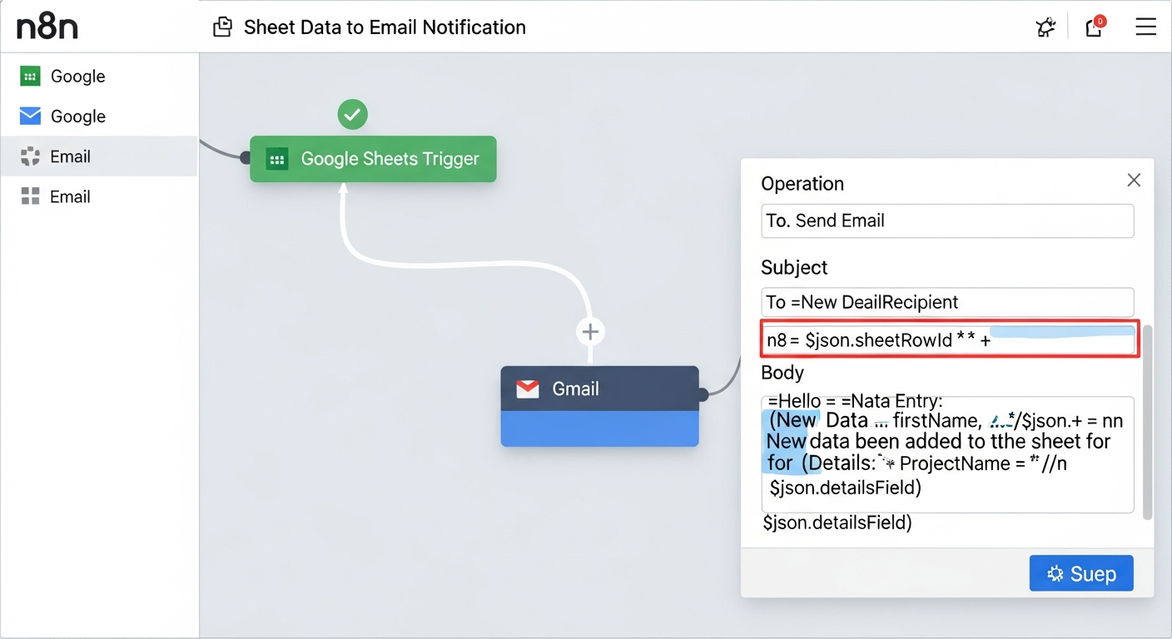Screen dimensions: 1172x639
Task: Select the highlighted Email entry's icon
Action: [30, 156]
